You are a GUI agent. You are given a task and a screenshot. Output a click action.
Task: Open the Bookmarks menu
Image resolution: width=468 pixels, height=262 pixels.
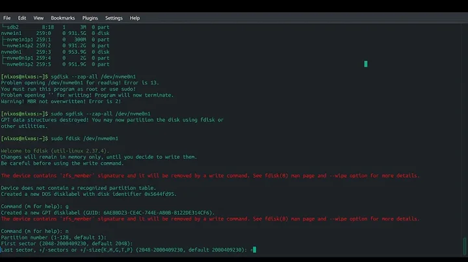pyautogui.click(x=62, y=18)
